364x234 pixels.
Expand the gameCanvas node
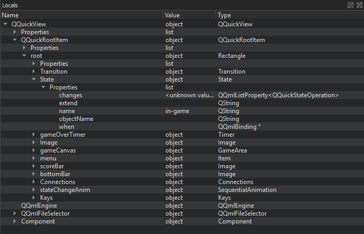[34, 150]
